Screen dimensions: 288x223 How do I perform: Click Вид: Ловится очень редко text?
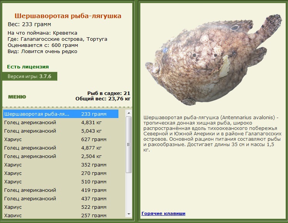point(42,52)
